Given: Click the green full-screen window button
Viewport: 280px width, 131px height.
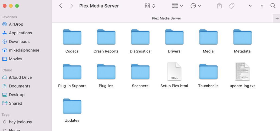Looking at the screenshot, I should click(x=17, y=6).
